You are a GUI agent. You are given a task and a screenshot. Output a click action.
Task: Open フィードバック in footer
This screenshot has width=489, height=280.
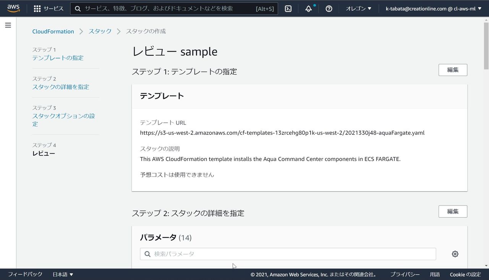pos(25,274)
